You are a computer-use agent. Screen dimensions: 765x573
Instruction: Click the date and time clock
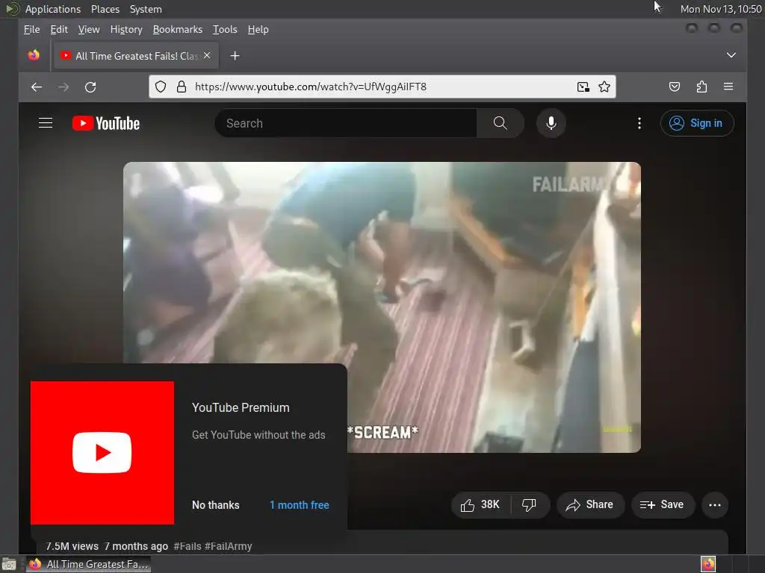coord(721,9)
